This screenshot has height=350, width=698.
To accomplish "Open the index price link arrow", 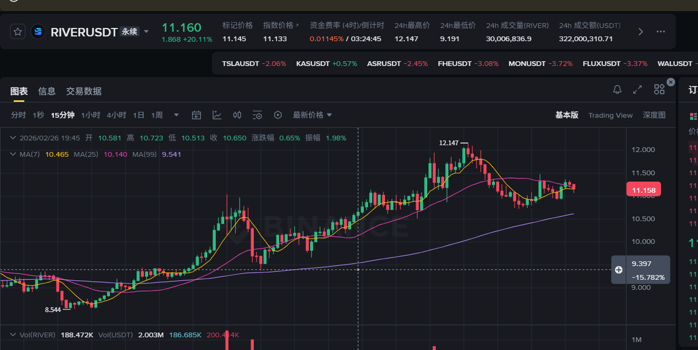I will 297,25.
